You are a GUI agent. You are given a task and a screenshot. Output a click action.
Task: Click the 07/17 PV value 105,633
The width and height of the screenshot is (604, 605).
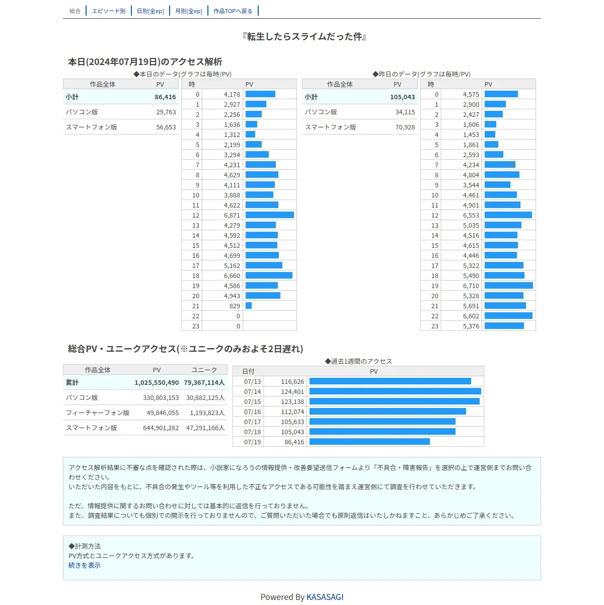293,422
